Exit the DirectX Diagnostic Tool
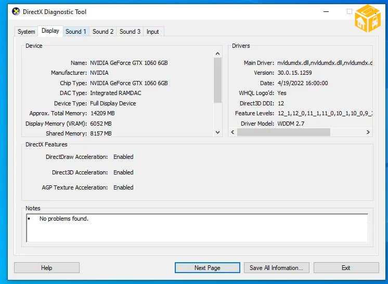The width and height of the screenshot is (388, 284). click(x=346, y=268)
